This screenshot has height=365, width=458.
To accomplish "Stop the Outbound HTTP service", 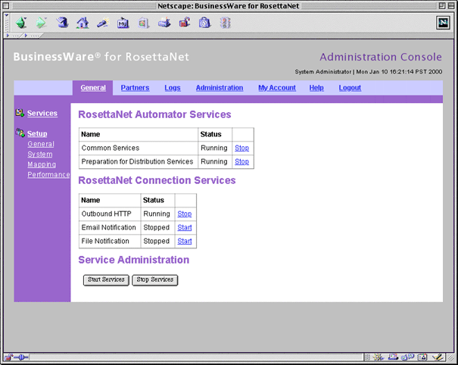I will [x=185, y=214].
